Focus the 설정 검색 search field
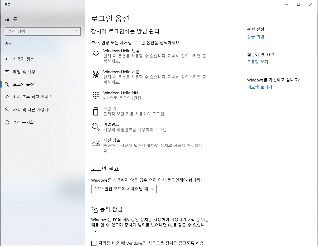 pyautogui.click(x=43, y=31)
